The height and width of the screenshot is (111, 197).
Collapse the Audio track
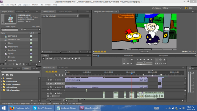(55, 93)
